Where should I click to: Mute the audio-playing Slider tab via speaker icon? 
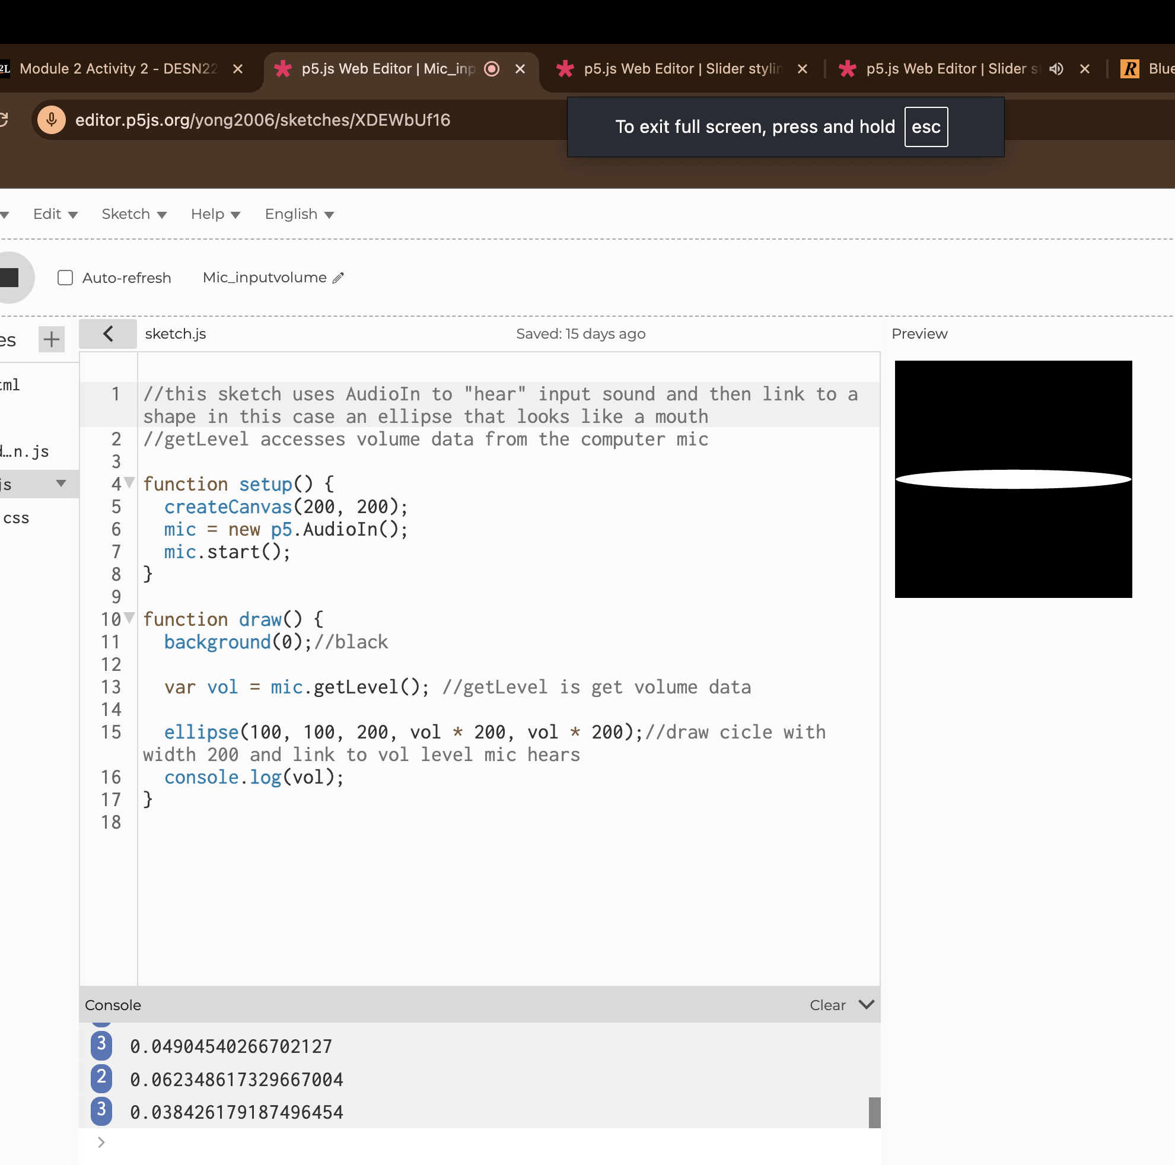tap(1056, 69)
